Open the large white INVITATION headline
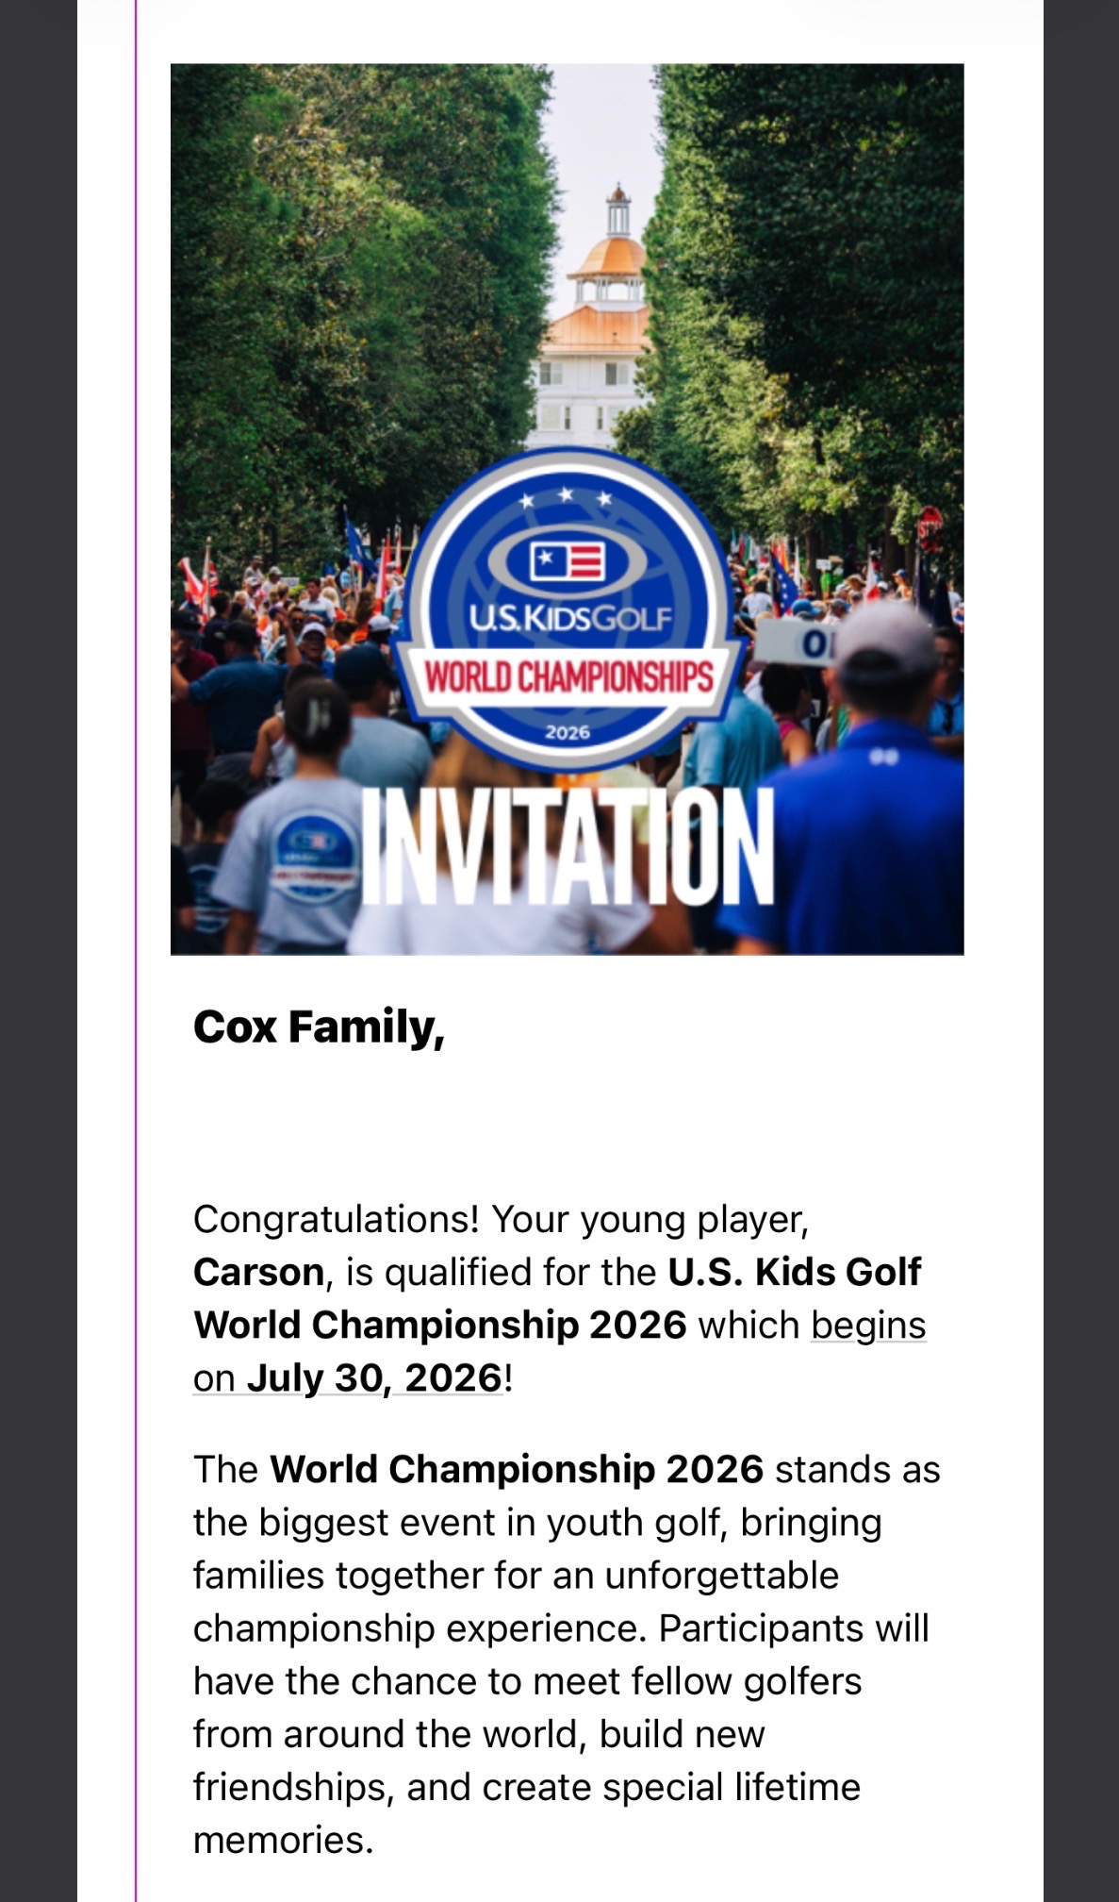The width and height of the screenshot is (1119, 1902). [x=568, y=846]
